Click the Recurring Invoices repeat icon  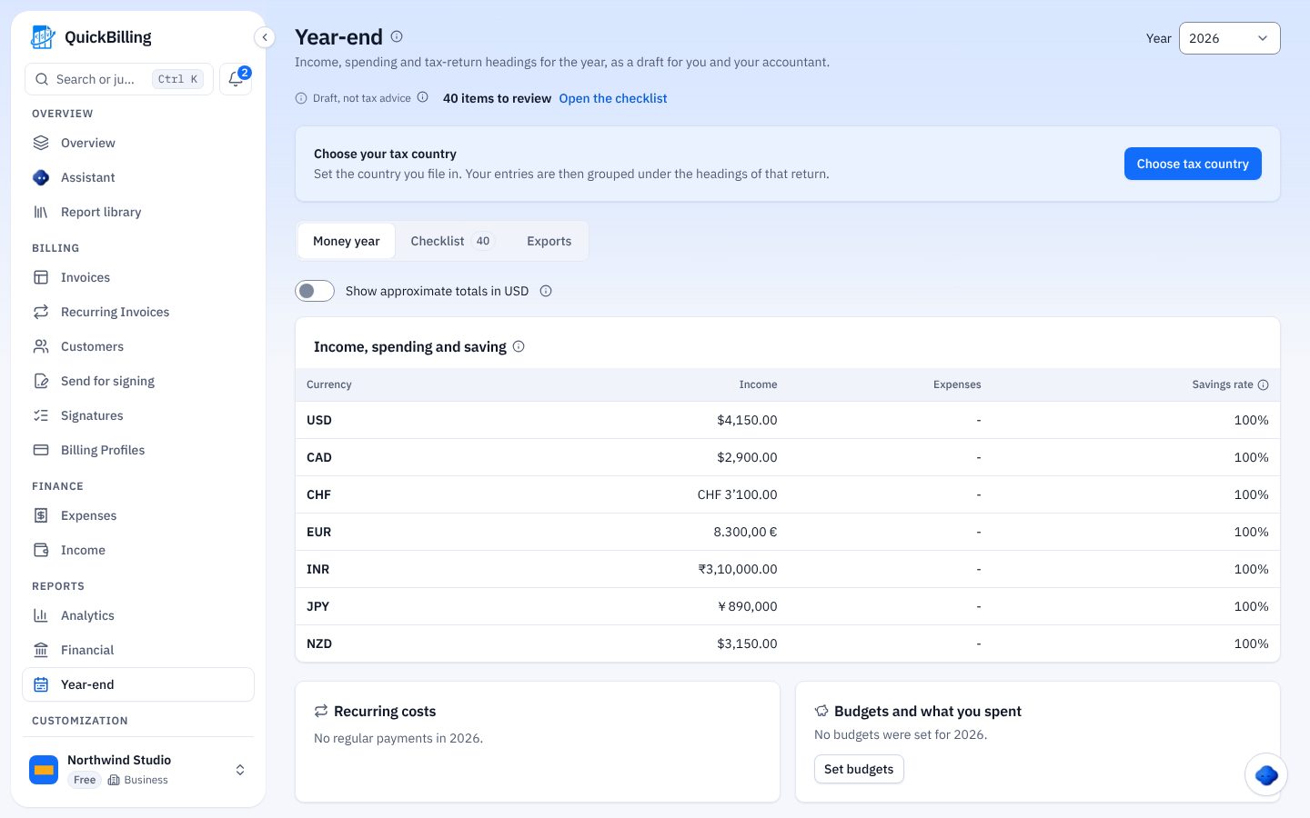[41, 312]
